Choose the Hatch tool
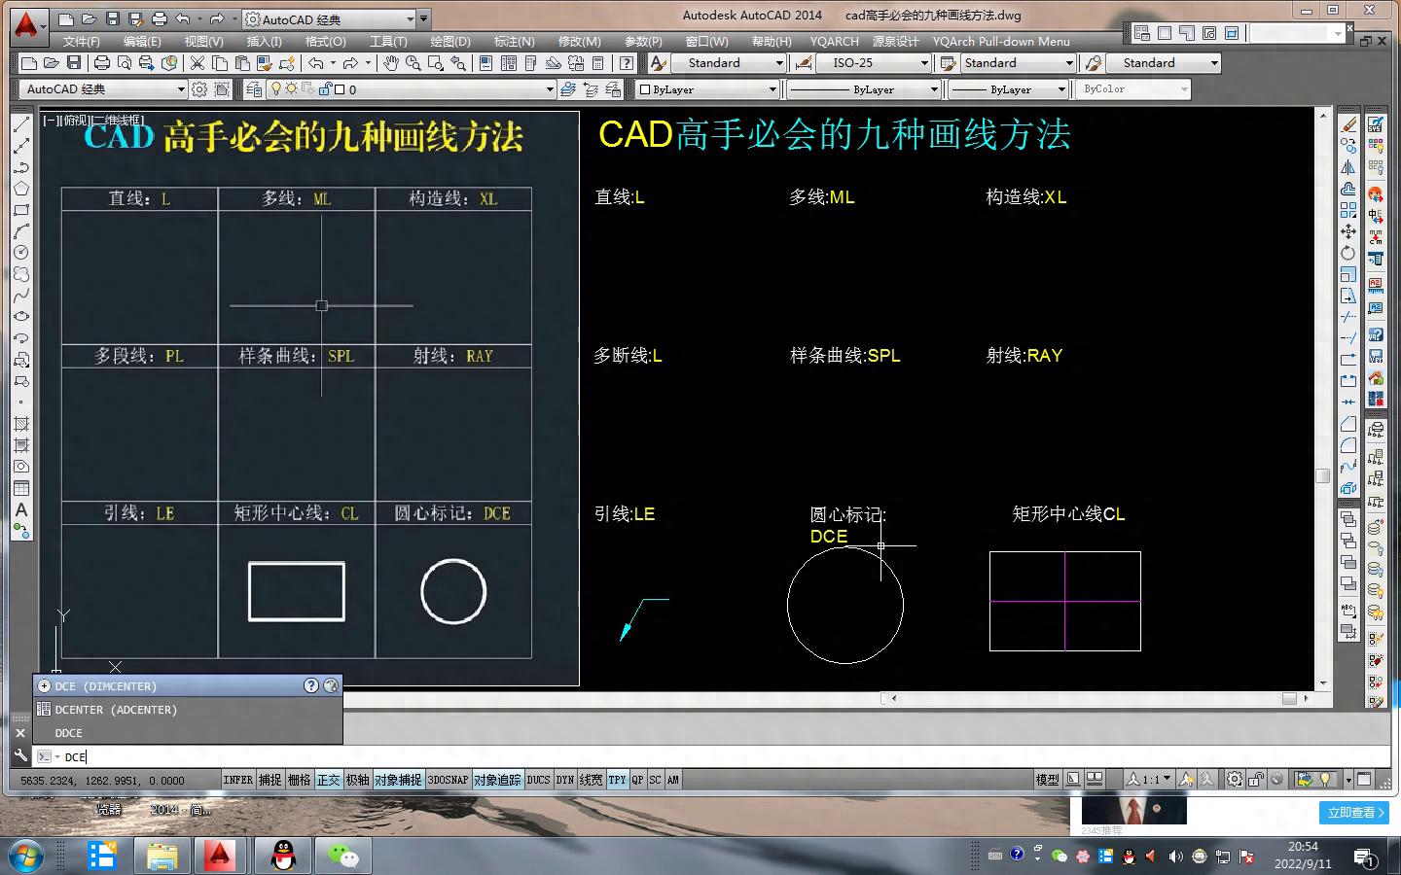The image size is (1401, 875). click(x=21, y=424)
